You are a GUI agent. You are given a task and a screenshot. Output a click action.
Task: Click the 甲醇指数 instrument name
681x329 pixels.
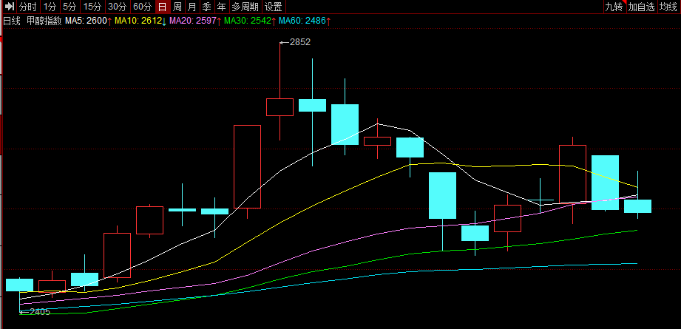[x=44, y=21]
